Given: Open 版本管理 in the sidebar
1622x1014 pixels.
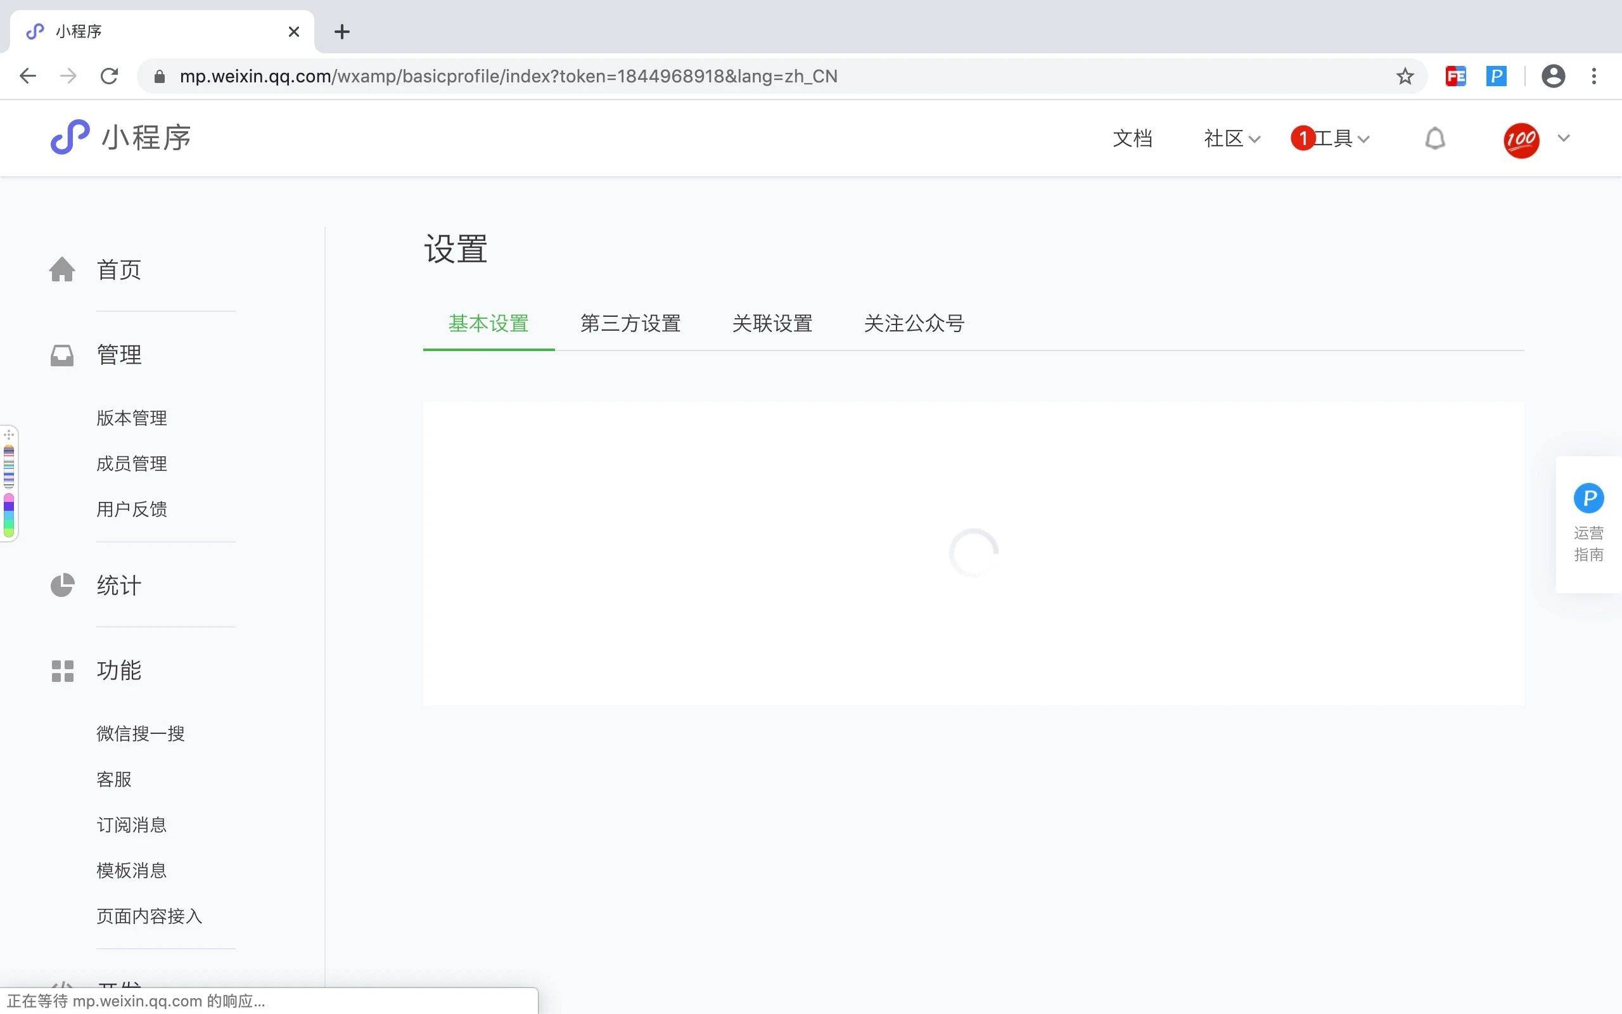Looking at the screenshot, I should coord(131,418).
